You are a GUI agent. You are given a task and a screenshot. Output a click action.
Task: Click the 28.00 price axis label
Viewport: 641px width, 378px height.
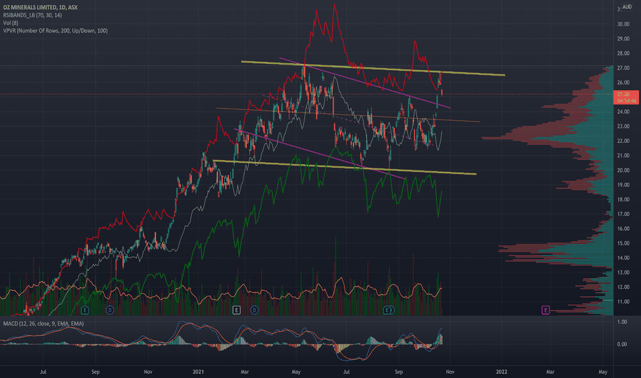coord(623,54)
